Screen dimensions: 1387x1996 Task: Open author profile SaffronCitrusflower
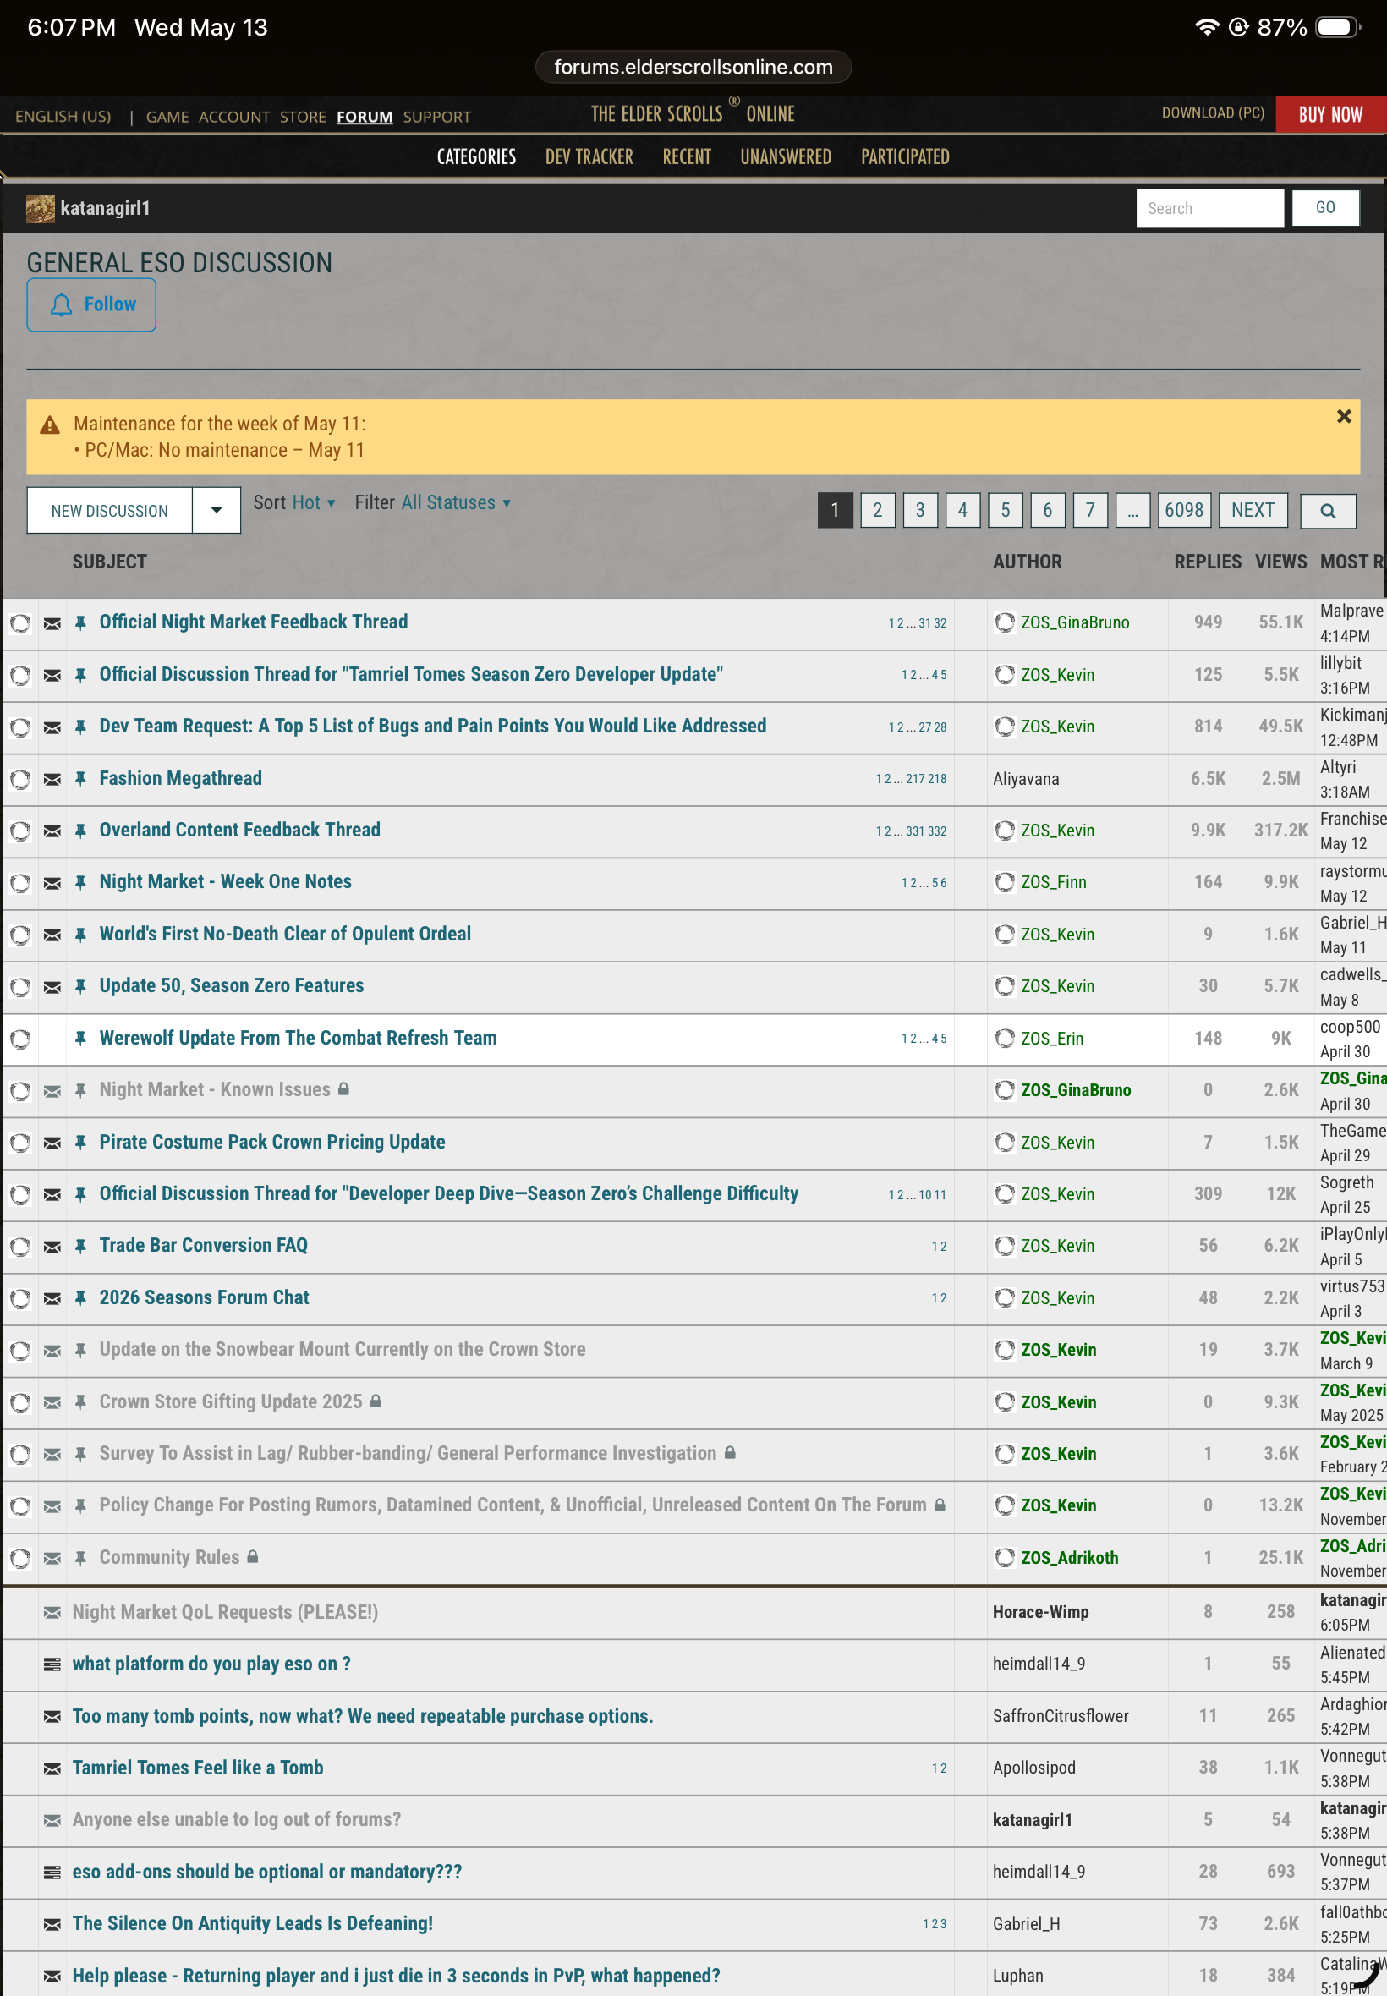tap(1061, 1716)
